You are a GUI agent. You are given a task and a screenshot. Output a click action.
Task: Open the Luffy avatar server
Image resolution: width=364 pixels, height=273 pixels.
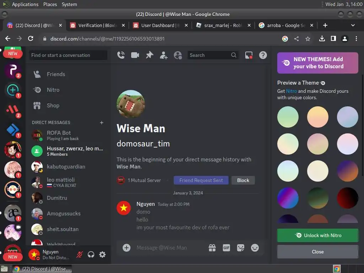[13, 150]
